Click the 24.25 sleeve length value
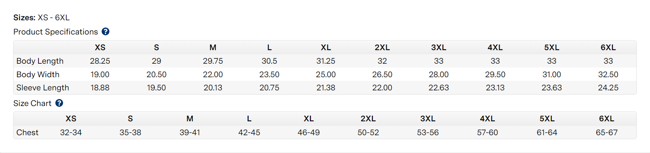650x153 pixels. click(608, 88)
